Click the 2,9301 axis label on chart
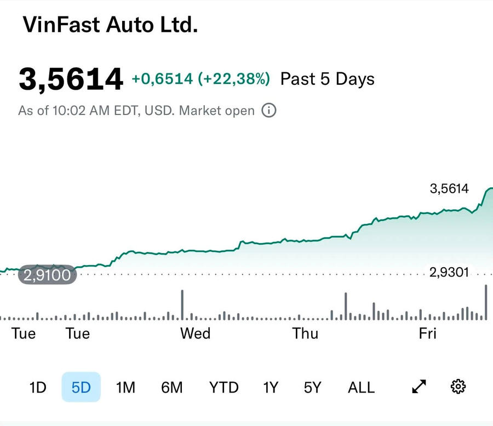The height and width of the screenshot is (426, 493). pos(449,273)
